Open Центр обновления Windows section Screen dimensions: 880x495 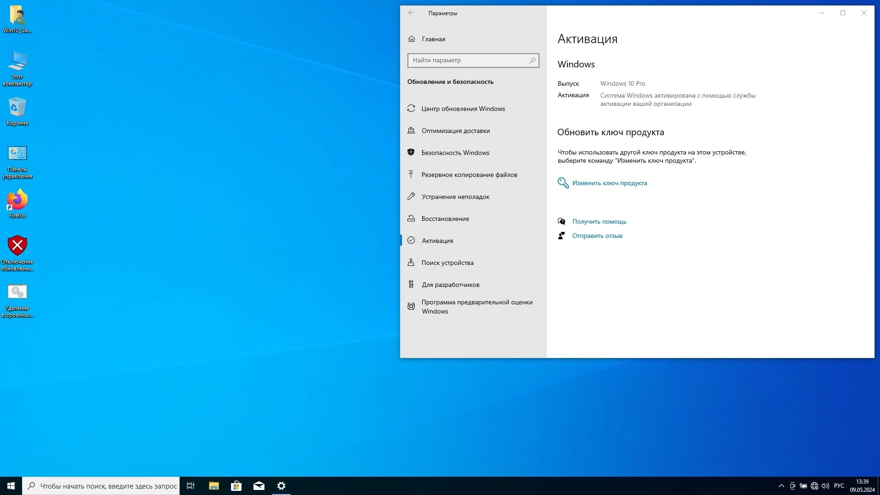pyautogui.click(x=463, y=109)
